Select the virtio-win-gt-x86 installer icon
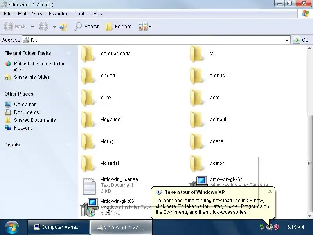 pos(90,208)
